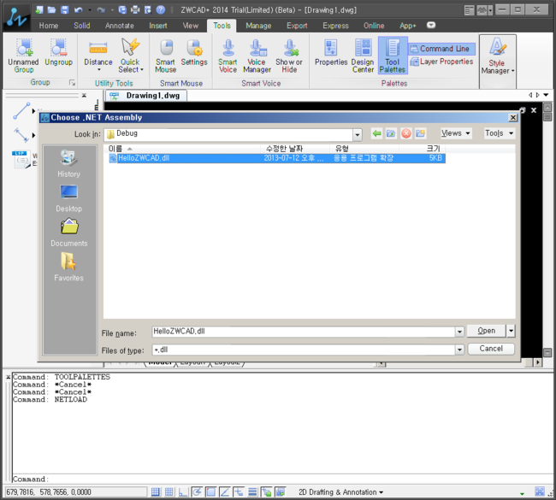The height and width of the screenshot is (500, 556).
Task: Click the File name input field
Action: (303, 332)
